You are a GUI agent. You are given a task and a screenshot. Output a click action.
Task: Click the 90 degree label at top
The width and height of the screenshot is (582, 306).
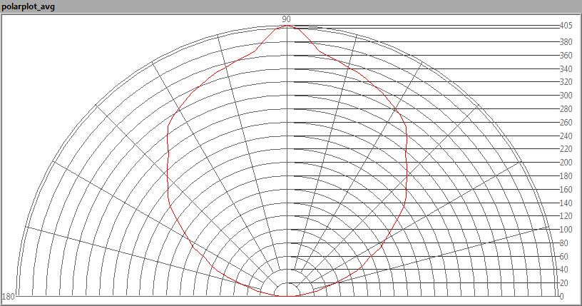(x=287, y=19)
